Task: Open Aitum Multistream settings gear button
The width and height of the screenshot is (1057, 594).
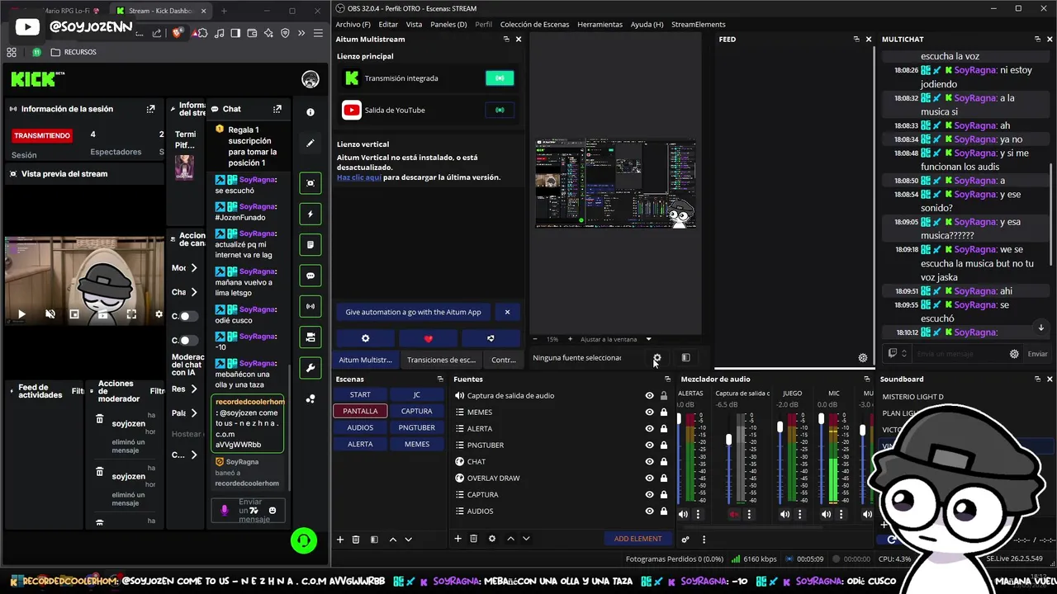Action: click(x=365, y=338)
